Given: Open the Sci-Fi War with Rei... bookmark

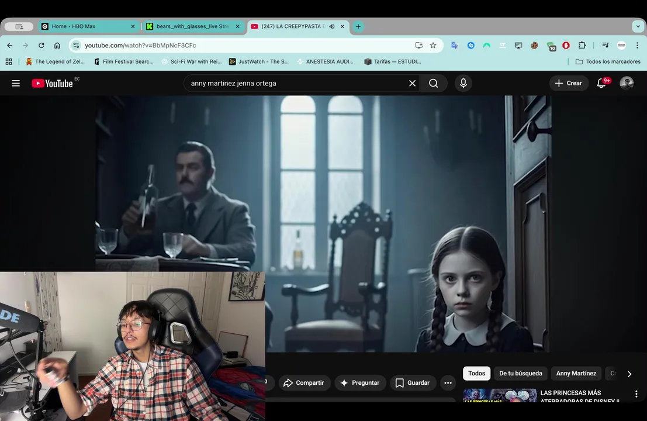Looking at the screenshot, I should [192, 61].
